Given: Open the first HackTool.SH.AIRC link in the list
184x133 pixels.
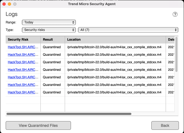Looking at the screenshot, I should [23, 47].
